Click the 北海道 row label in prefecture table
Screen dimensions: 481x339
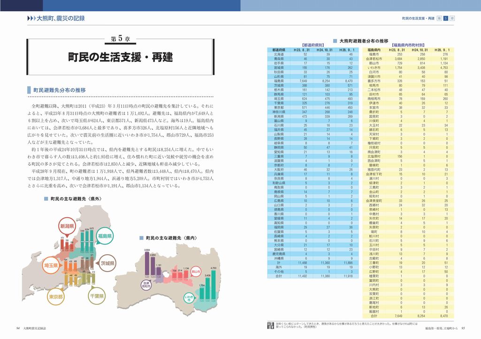click(279, 54)
